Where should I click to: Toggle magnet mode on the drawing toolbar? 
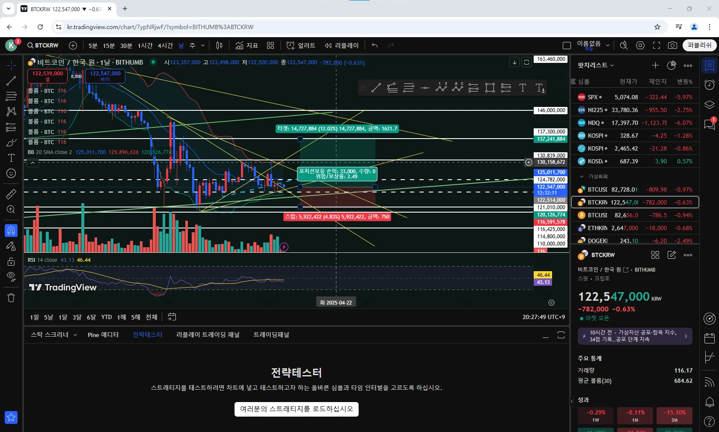(x=11, y=231)
